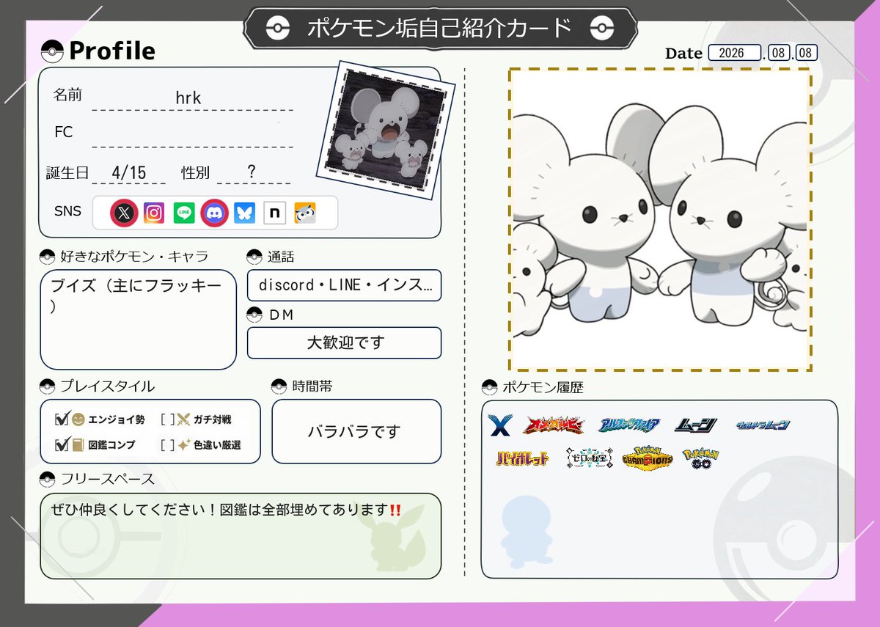Select the バイオレット game logo
Screen dimensions: 880x627
522,459
